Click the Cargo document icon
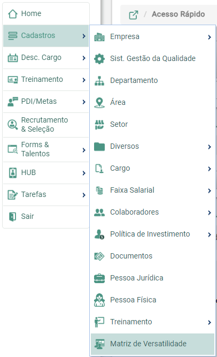Image resolution: width=217 pixels, height=357 pixels. [99, 169]
